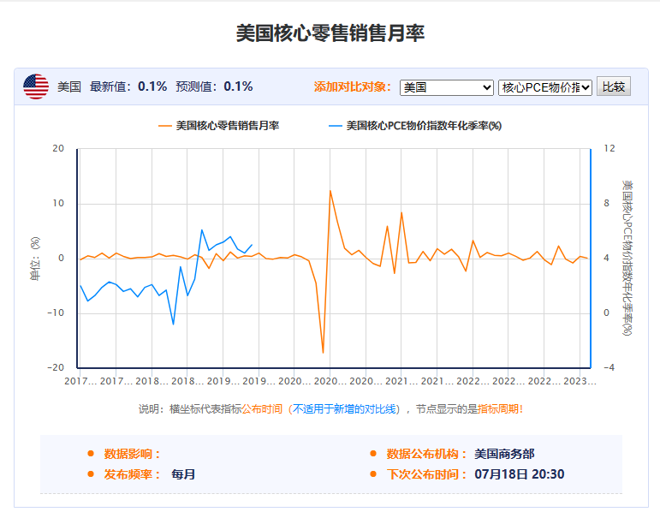Click the US flag icon
This screenshot has height=512, width=660.
[x=36, y=86]
